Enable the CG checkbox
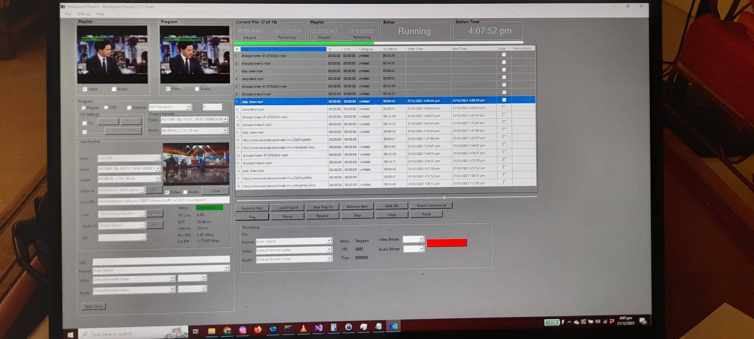The image size is (754, 339). tap(84, 123)
